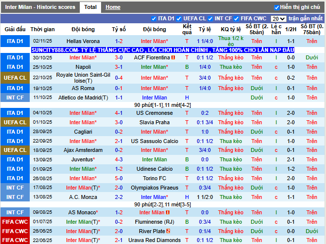Click the 4-3 score of Juventus match
The image size is (326, 244).
click(119, 159)
